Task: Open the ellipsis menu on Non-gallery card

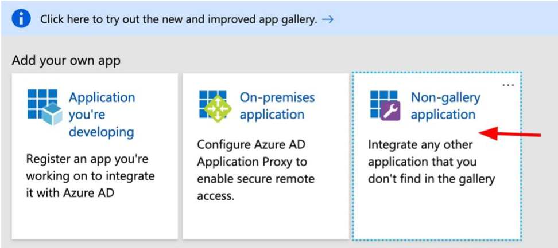Action: point(508,85)
